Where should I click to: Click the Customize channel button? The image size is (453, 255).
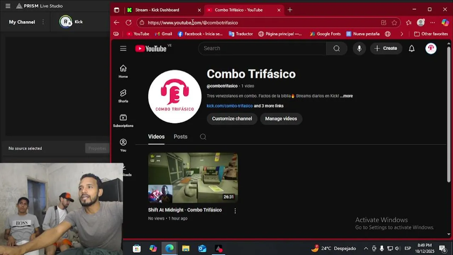(x=232, y=119)
